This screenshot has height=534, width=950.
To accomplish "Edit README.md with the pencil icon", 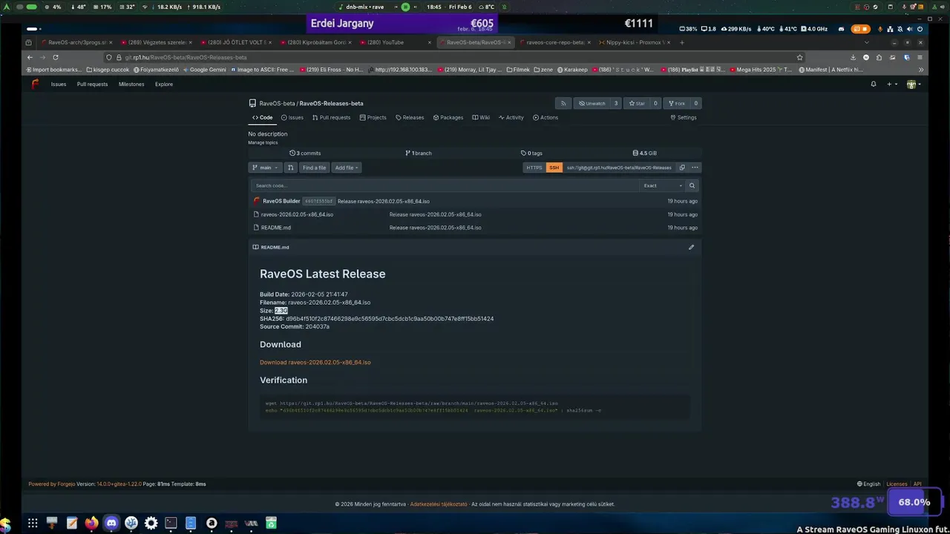I will (x=691, y=247).
